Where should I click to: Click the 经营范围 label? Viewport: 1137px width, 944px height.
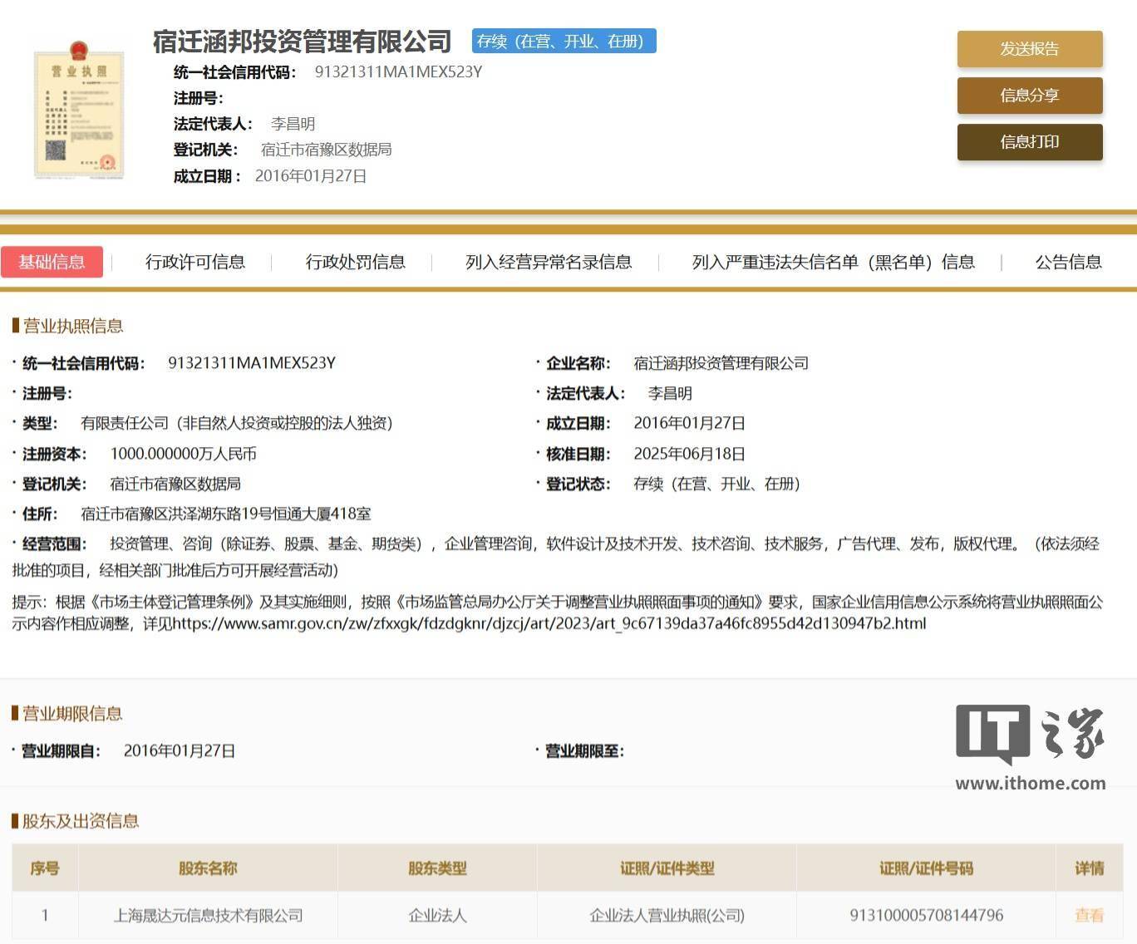[x=54, y=544]
